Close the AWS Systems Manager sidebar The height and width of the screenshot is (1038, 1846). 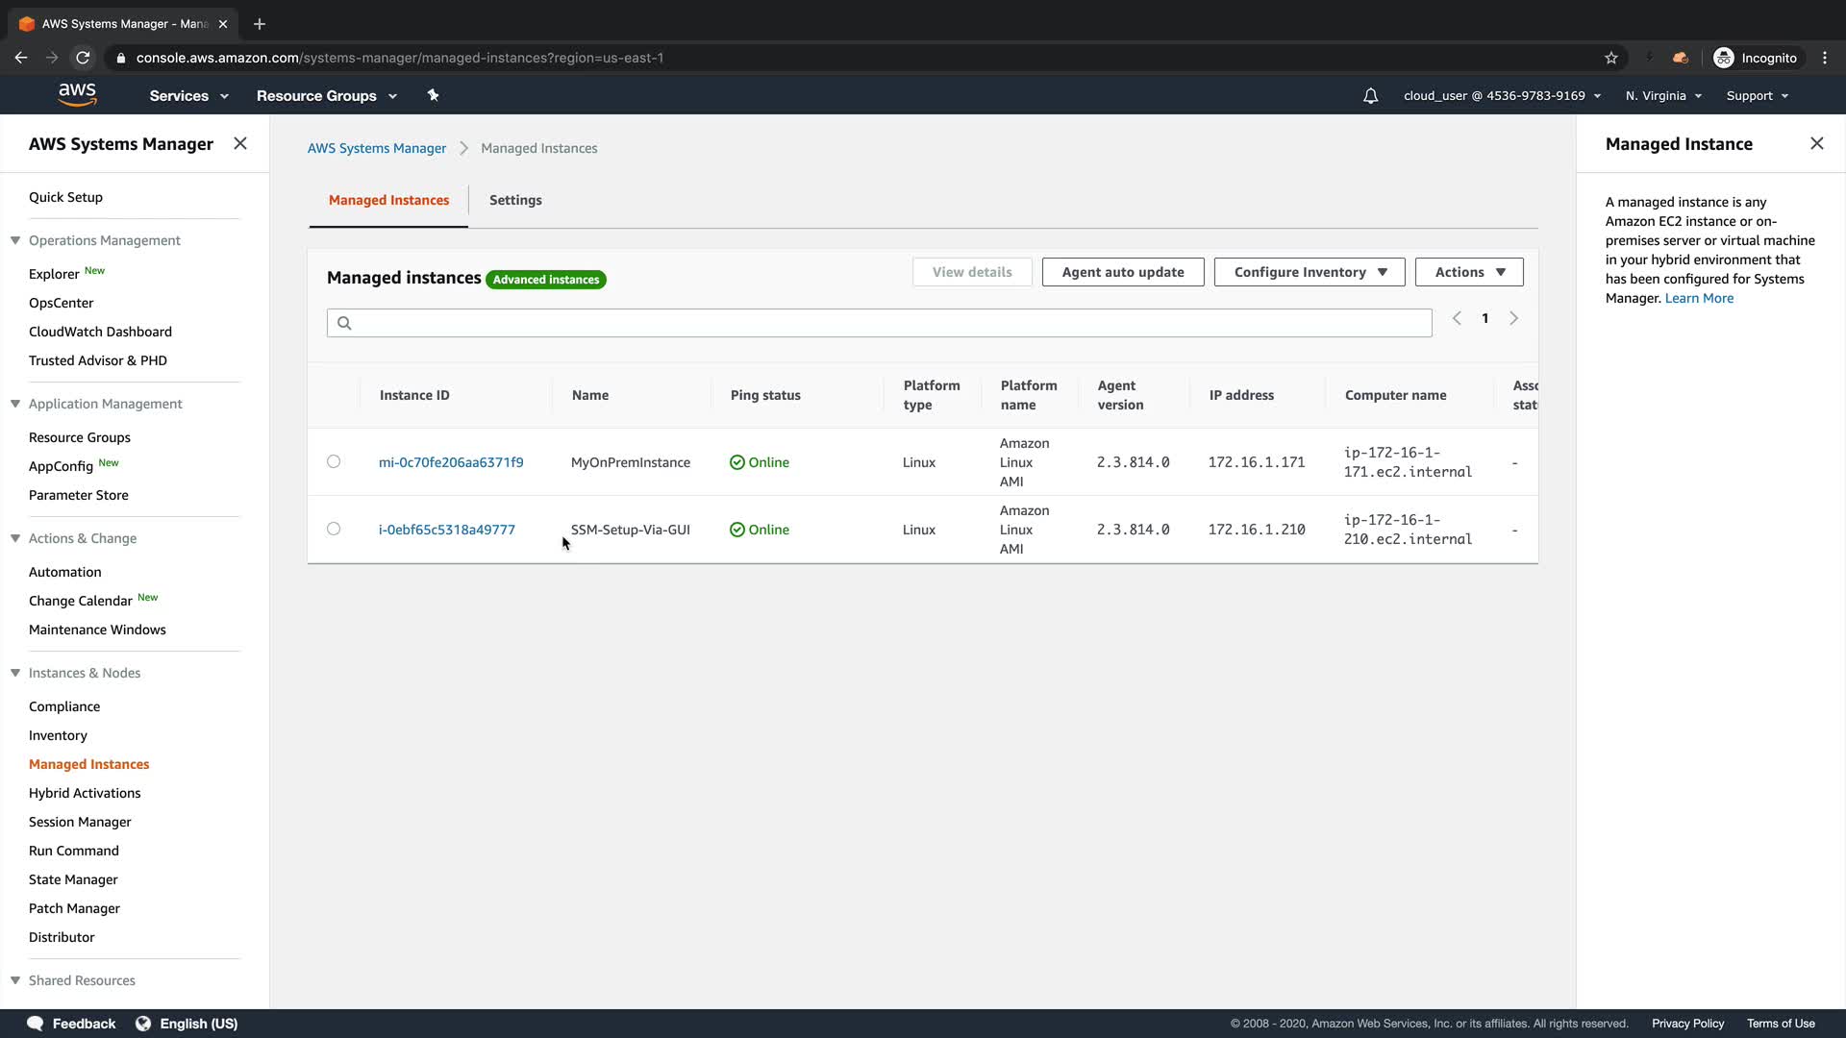[240, 143]
